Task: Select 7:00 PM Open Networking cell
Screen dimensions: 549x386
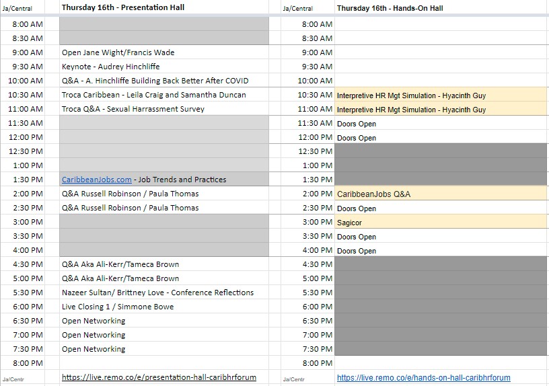Action: pos(164,335)
